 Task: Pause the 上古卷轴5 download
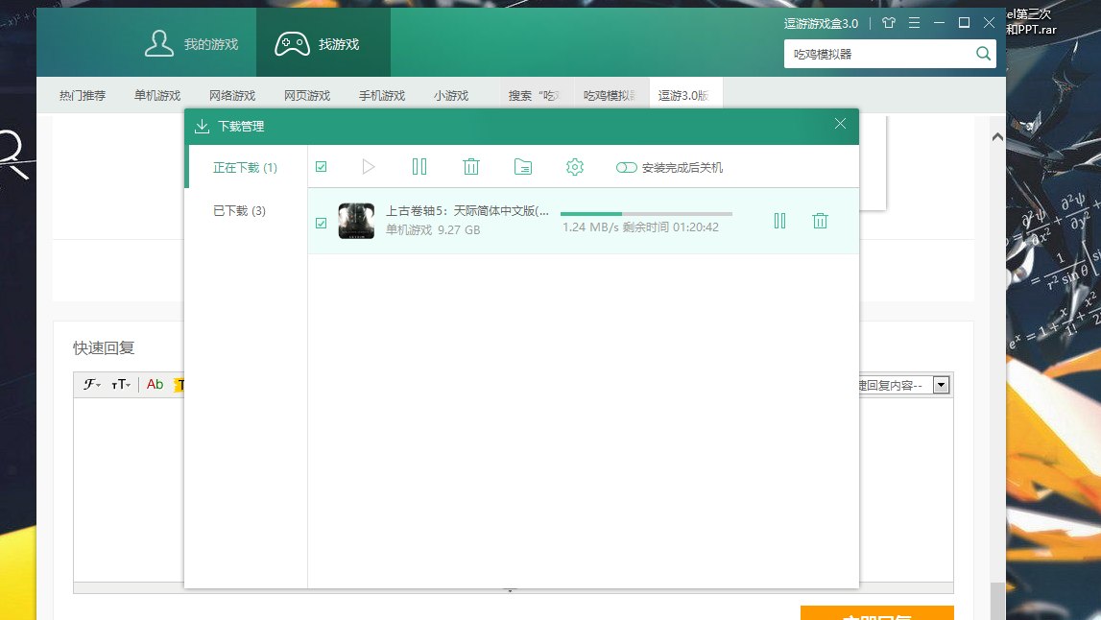779,221
